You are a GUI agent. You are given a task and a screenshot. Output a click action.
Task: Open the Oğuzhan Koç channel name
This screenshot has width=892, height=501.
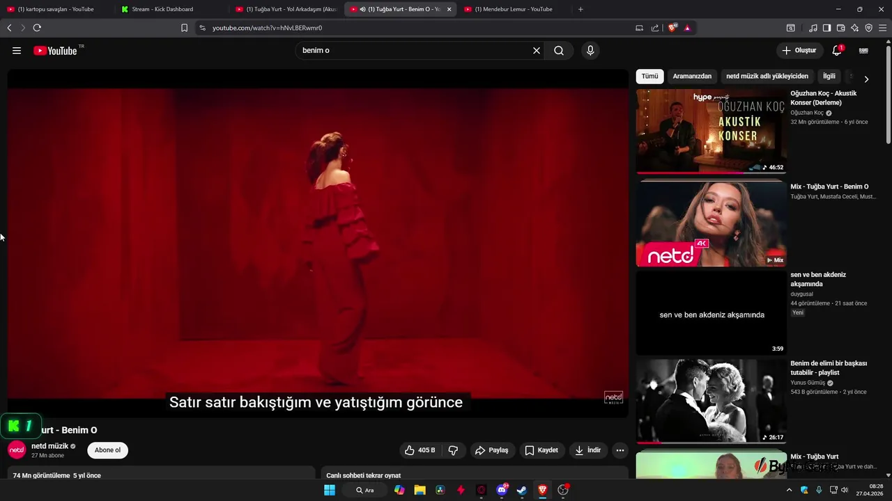[x=807, y=113]
